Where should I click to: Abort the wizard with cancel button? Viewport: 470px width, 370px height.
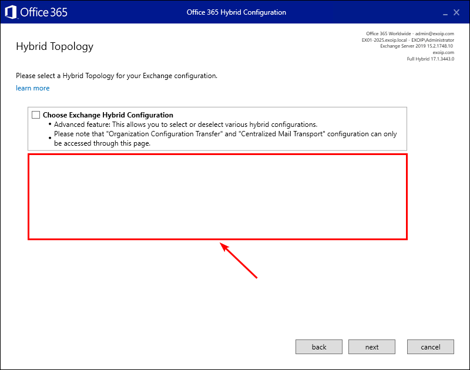pyautogui.click(x=431, y=347)
